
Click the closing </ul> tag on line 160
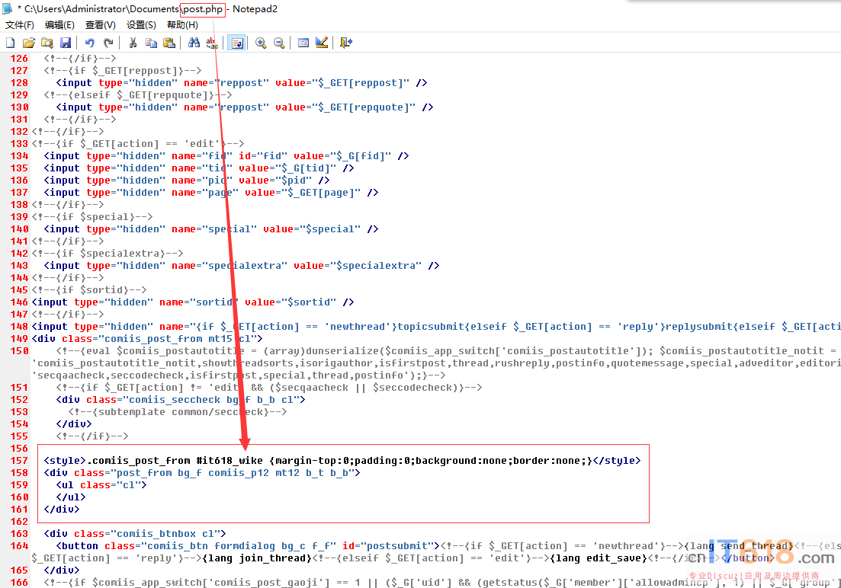(71, 497)
